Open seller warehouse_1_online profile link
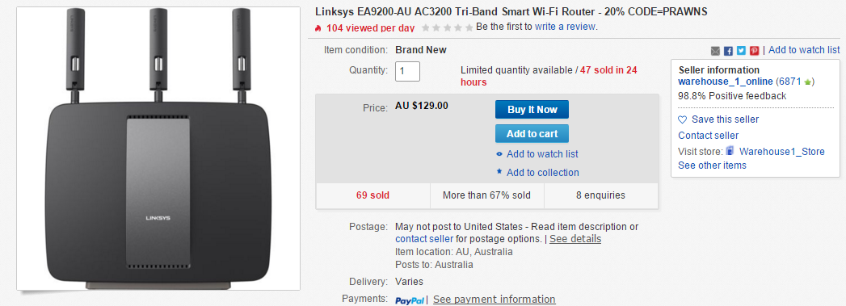Screen dimensions: 846x306 [x=726, y=82]
